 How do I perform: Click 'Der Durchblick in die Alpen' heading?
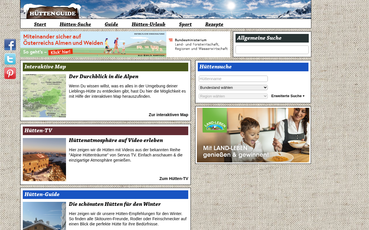pos(104,76)
